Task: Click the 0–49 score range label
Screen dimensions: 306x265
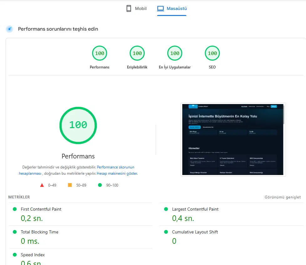Action: point(52,185)
